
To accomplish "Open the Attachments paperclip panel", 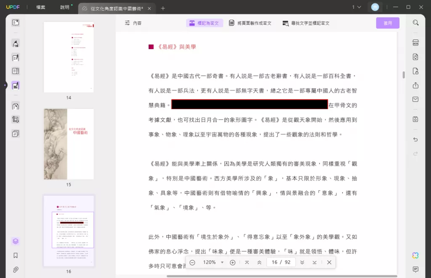I will pos(16,270).
